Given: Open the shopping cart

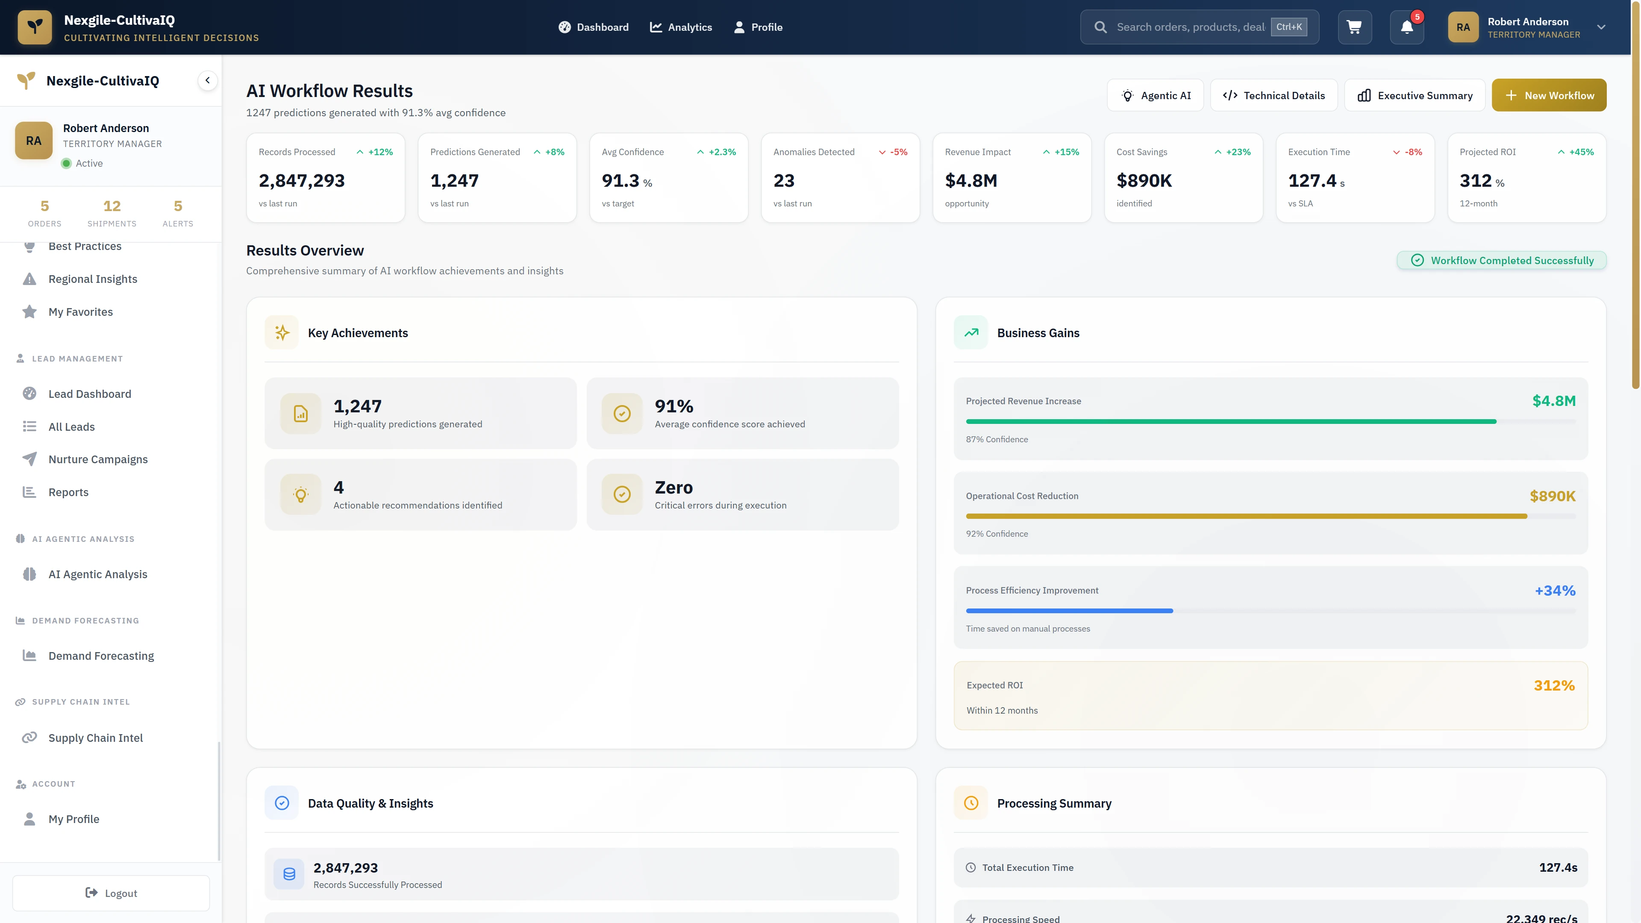Looking at the screenshot, I should 1354,27.
